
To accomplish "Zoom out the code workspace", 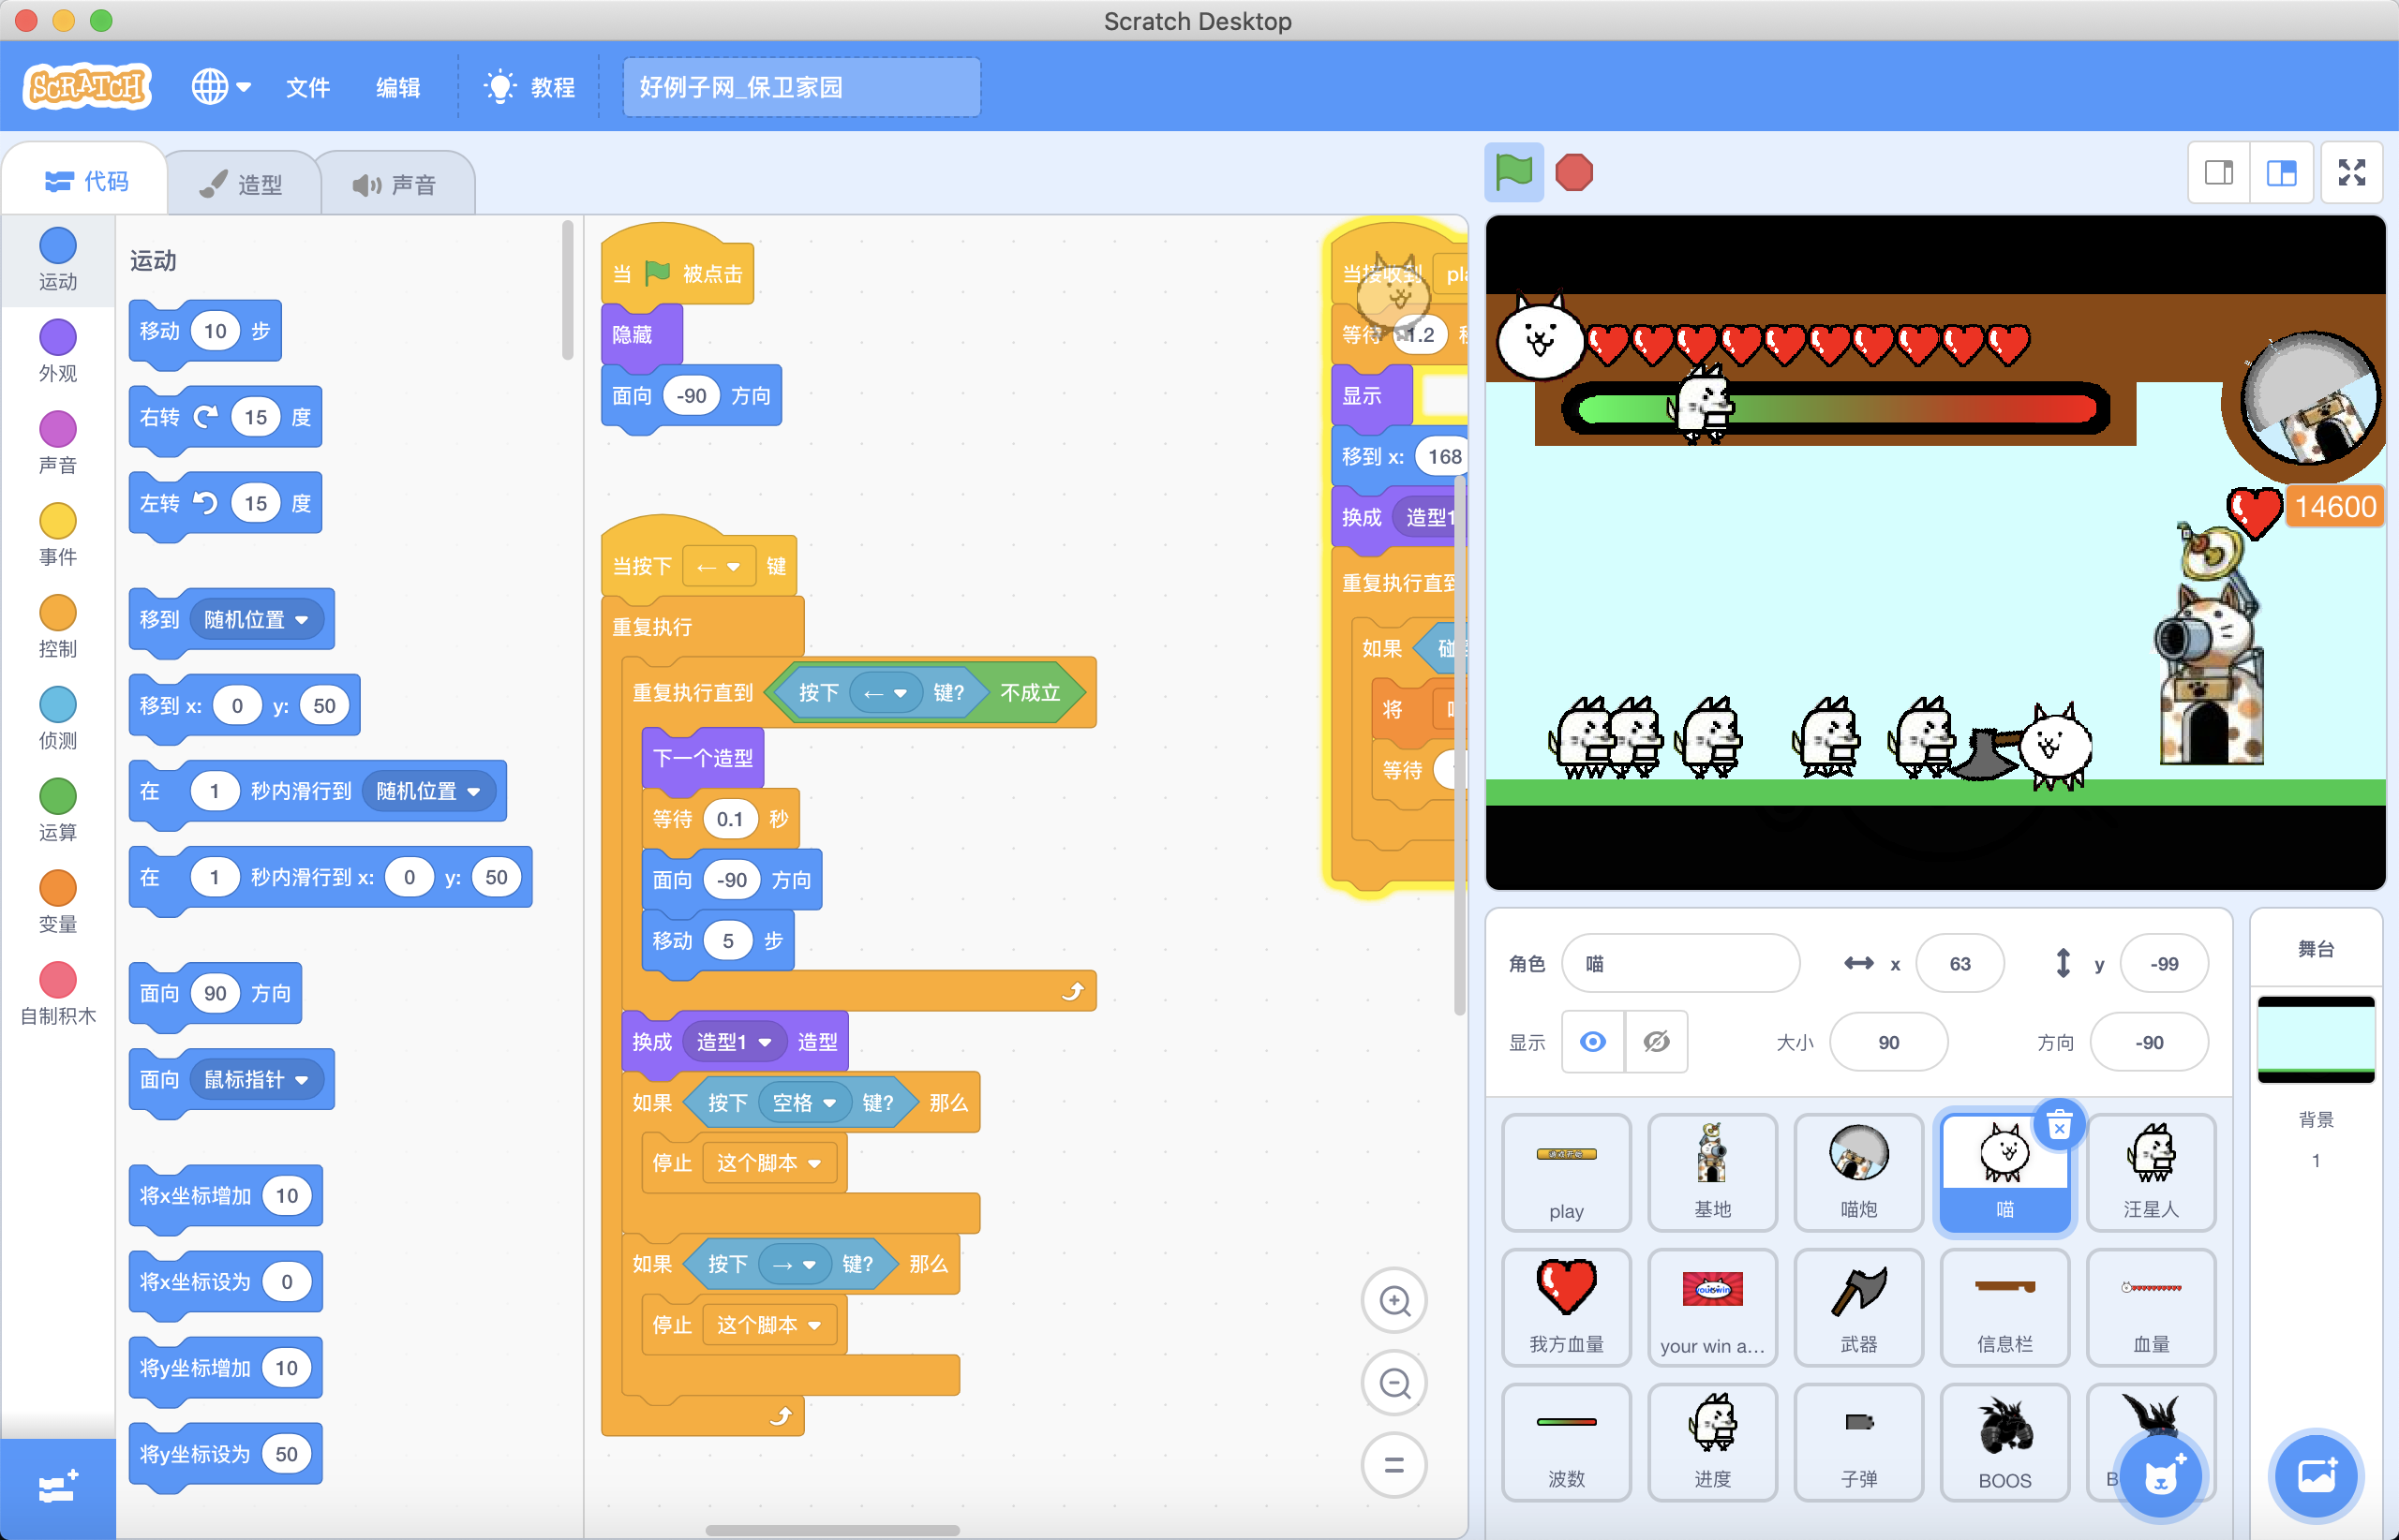I will click(1393, 1383).
